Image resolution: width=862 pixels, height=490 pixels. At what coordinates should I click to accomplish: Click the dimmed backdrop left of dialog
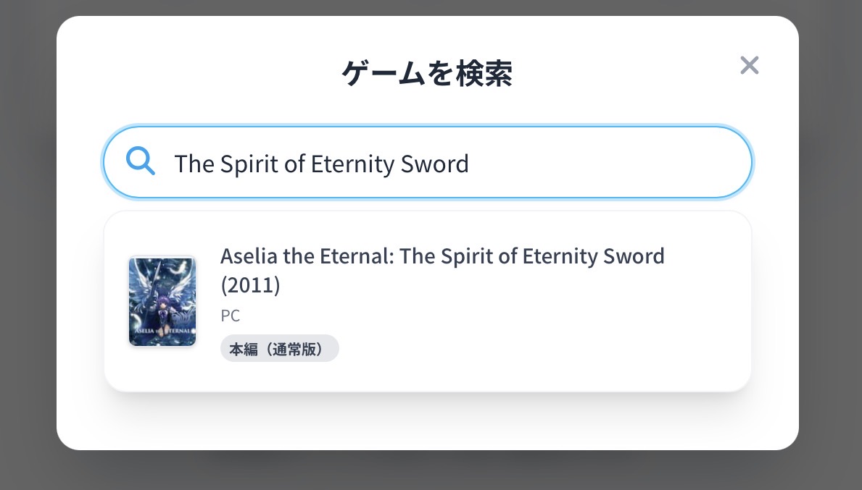[x=28, y=246]
